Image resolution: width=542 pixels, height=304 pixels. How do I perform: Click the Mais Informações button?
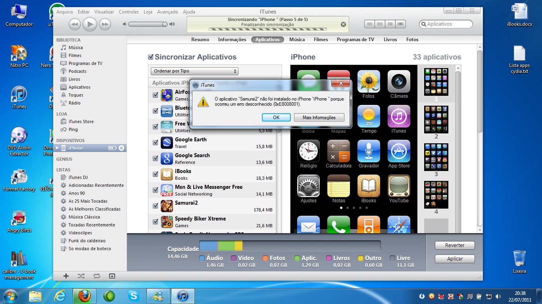pyautogui.click(x=319, y=118)
